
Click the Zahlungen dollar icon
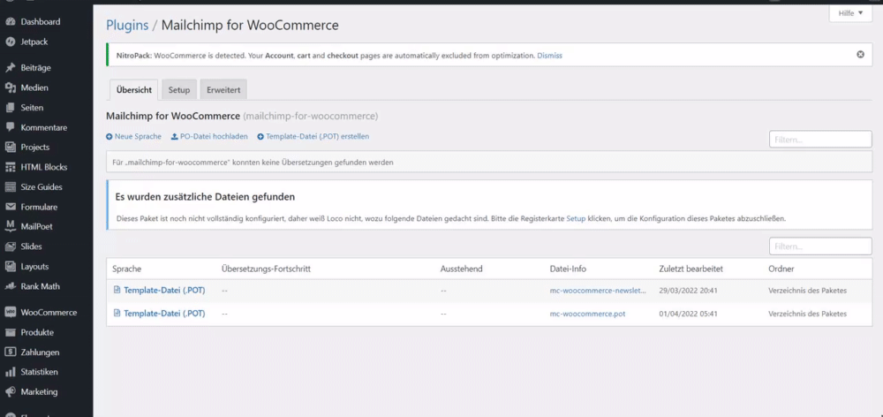(10, 353)
